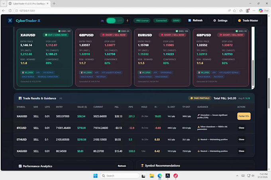This screenshot has height=180, width=271.
Task: Open the browser profile avatar
Action: click(x=247, y=11)
